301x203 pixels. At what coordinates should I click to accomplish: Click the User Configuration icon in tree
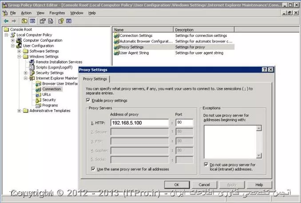point(19,46)
